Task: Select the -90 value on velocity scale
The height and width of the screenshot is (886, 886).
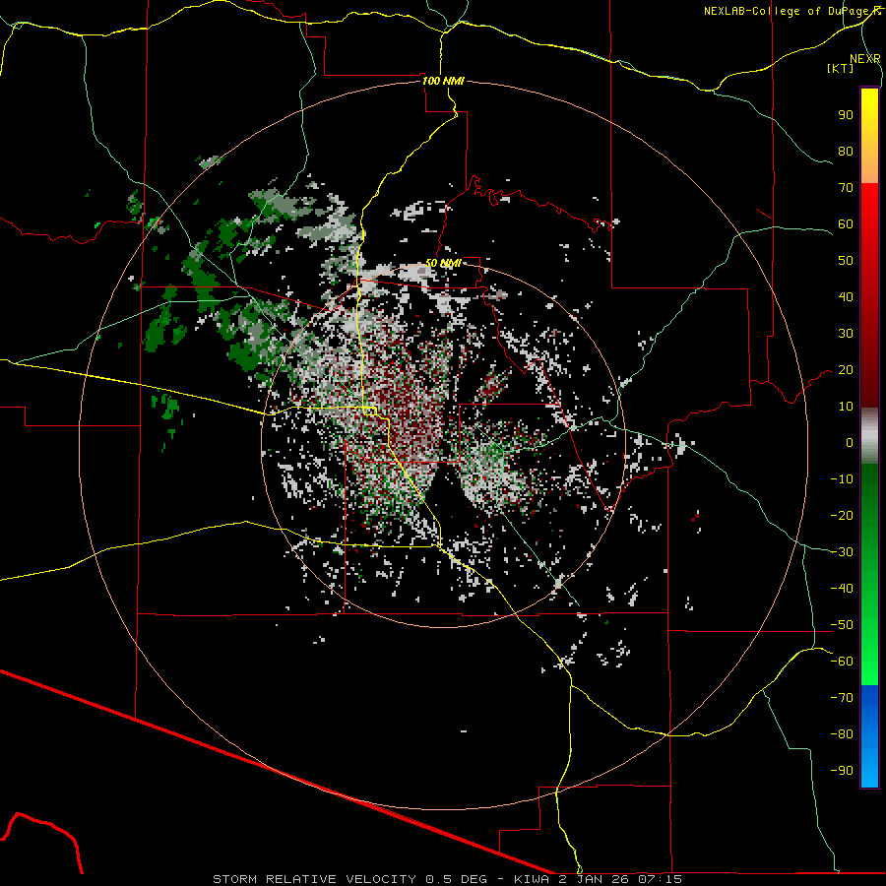Action: [842, 771]
